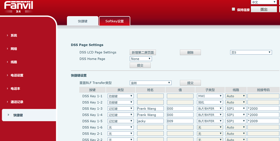The width and height of the screenshot is (280, 141).
Task: Switch to the Softkey设置 tab
Action: [114, 21]
